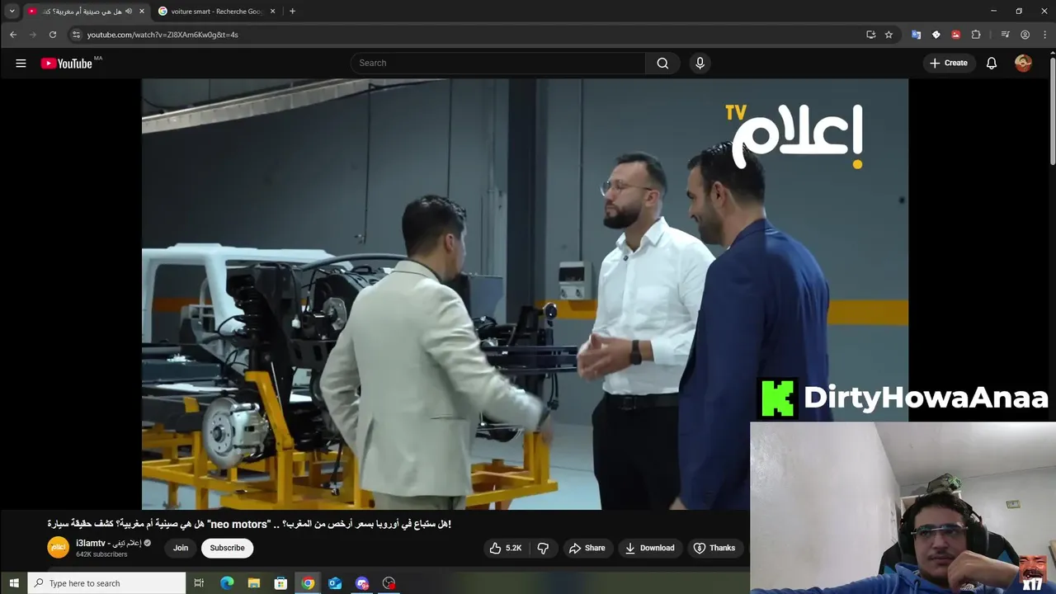Click the magnifier search button
The image size is (1056, 594).
(x=662, y=64)
